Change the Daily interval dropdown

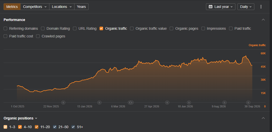(x=246, y=7)
